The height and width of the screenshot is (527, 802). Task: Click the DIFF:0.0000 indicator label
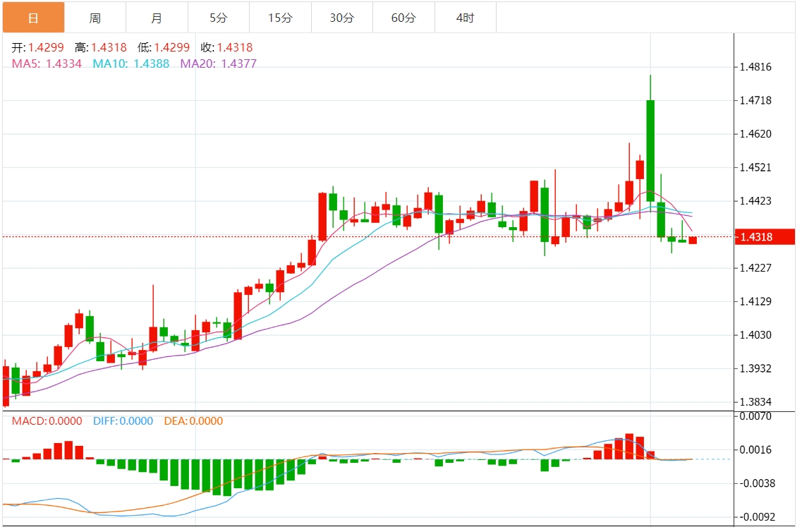pyautogui.click(x=123, y=421)
